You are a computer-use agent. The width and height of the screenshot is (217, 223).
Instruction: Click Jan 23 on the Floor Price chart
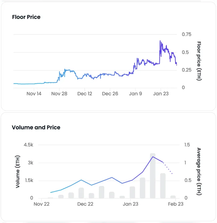tap(161, 94)
